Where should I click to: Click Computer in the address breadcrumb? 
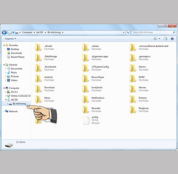27,33
